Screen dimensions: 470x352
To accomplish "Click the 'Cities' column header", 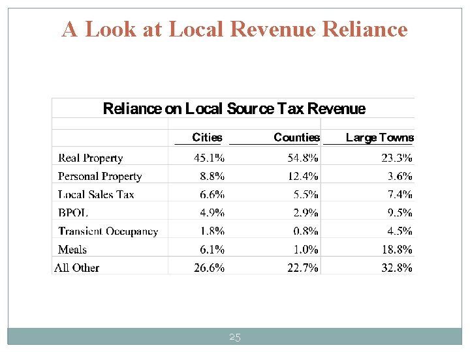I will coord(207,138).
